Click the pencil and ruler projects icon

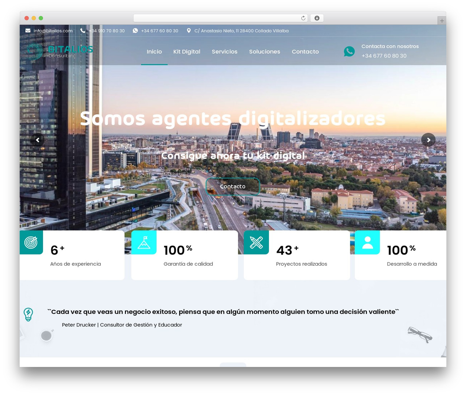pyautogui.click(x=256, y=242)
